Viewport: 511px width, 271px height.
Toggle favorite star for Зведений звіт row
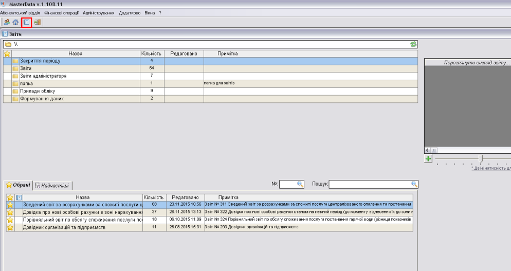click(10, 205)
